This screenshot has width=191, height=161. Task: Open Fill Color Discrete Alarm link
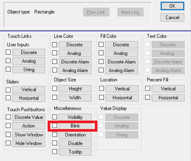point(122,62)
